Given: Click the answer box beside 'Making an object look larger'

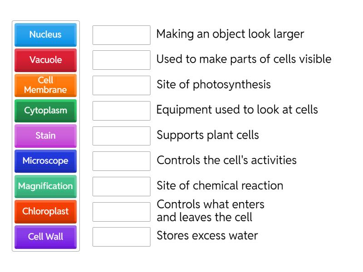Looking at the screenshot, I should coord(121,34).
